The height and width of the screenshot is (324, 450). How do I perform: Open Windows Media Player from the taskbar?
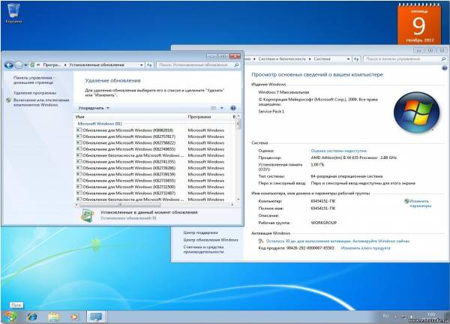click(74, 316)
